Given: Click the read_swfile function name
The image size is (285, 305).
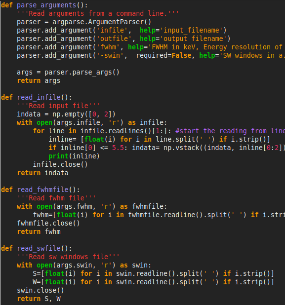Looking at the screenshot, I should [39, 248].
